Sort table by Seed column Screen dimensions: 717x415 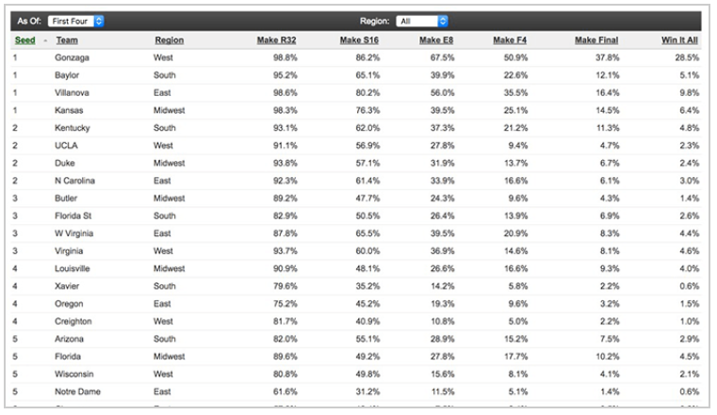click(24, 40)
